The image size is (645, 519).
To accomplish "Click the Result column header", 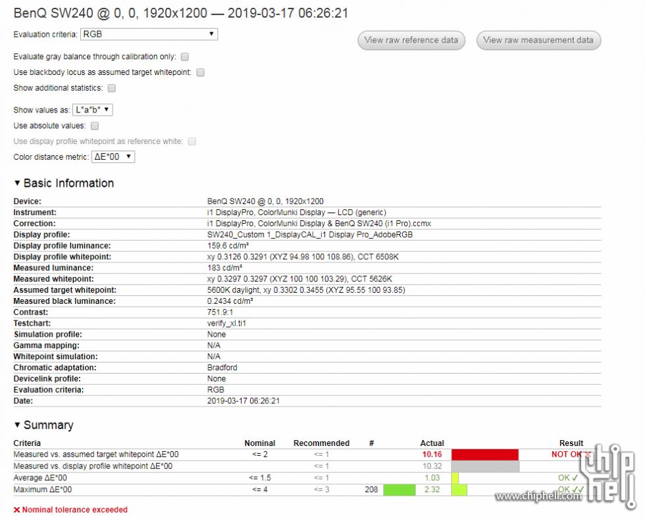I will pyautogui.click(x=571, y=443).
